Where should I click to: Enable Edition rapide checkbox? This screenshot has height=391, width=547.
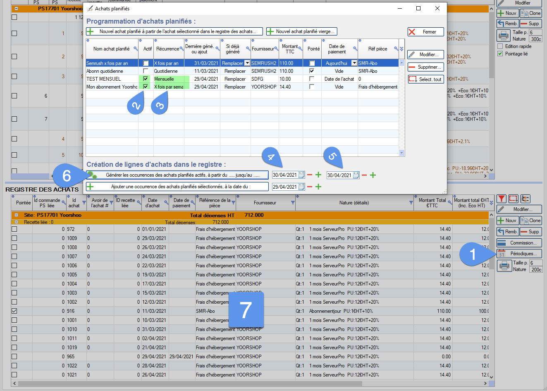pyautogui.click(x=500, y=46)
